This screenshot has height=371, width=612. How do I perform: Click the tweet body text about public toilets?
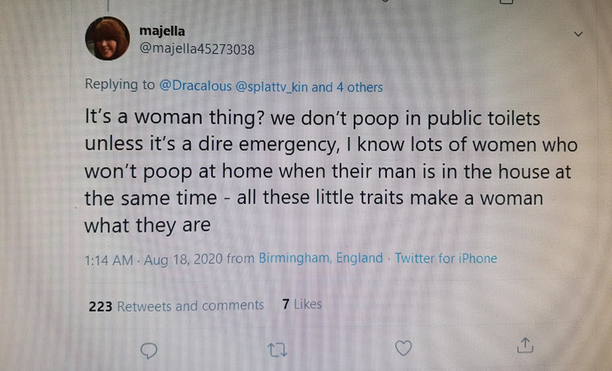312,118
